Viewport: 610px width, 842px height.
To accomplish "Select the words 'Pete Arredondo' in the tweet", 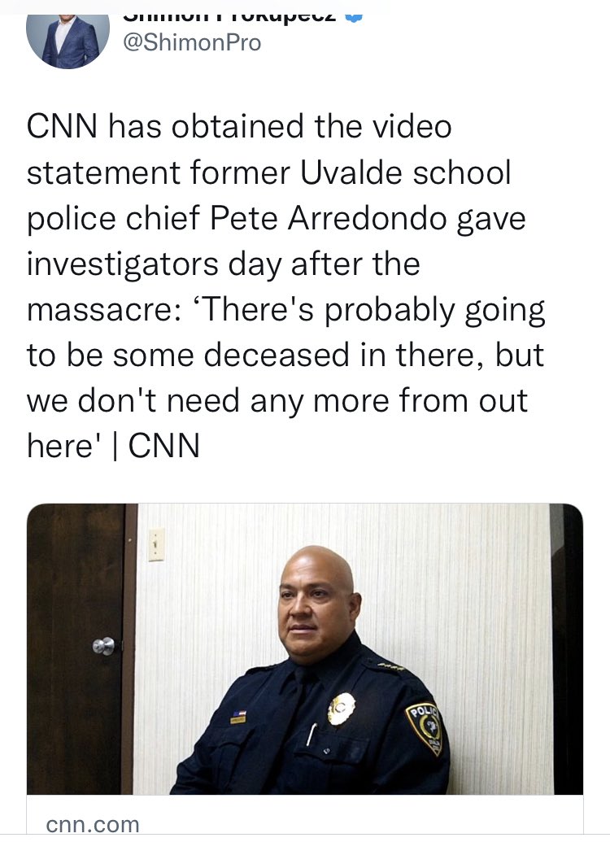I will tap(328, 219).
